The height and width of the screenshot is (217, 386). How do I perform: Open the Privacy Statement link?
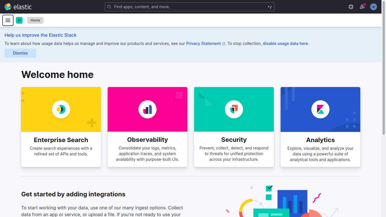pyautogui.click(x=206, y=44)
